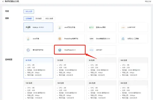Go back using the arrow beside 购买轻量云主机
This screenshot has height=100, width=153.
click(x=3, y=1)
